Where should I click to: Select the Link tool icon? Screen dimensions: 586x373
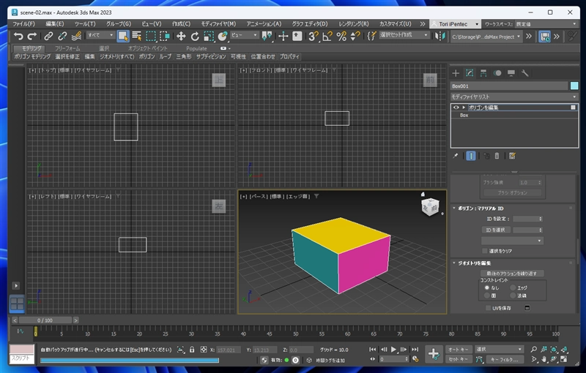48,36
